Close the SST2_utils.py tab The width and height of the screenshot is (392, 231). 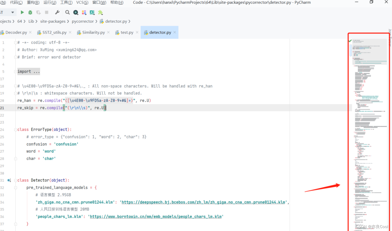point(70,32)
